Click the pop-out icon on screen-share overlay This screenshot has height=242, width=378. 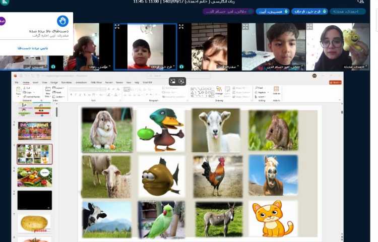(172, 81)
